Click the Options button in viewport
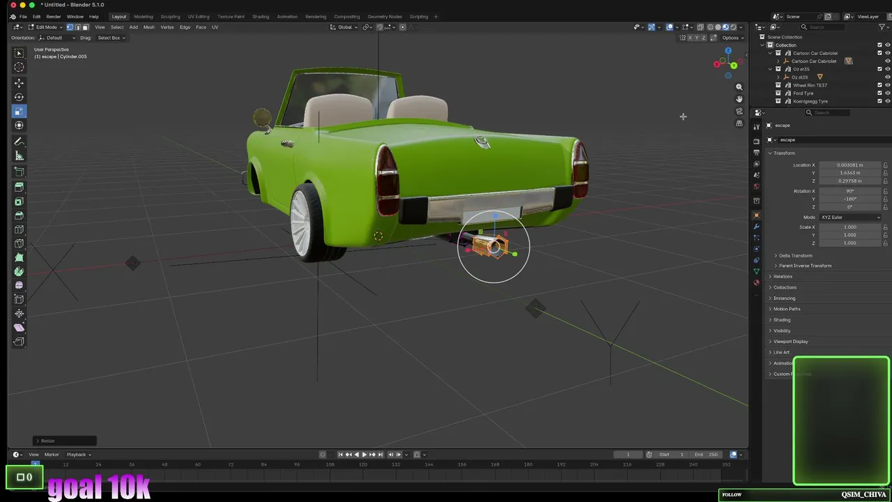 pyautogui.click(x=732, y=38)
